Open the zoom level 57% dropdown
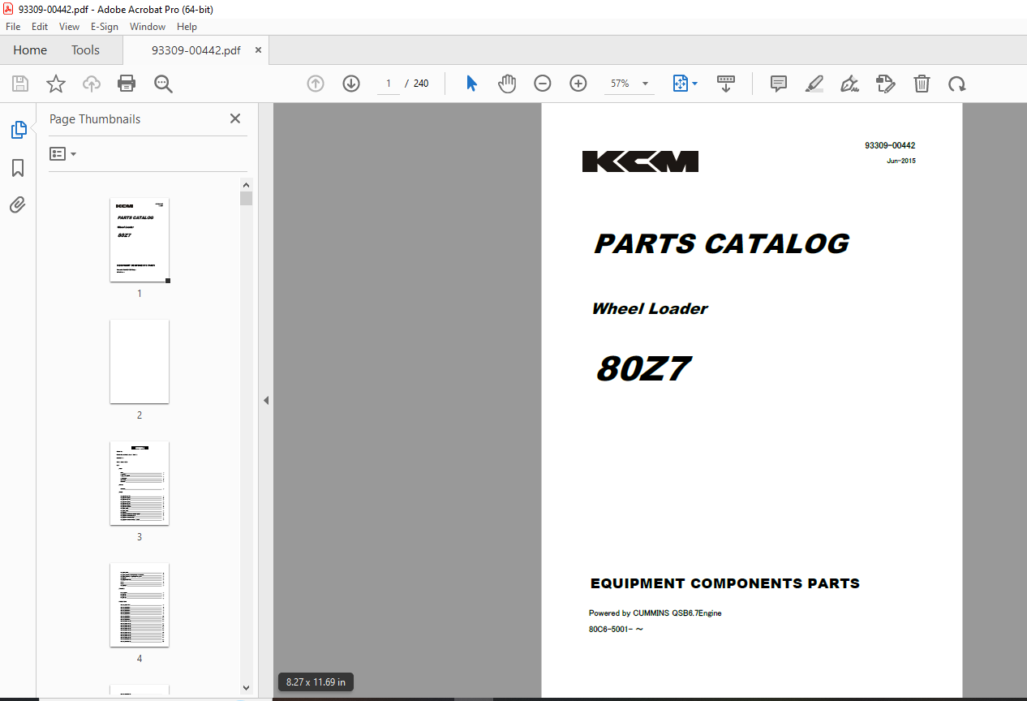This screenshot has width=1027, height=701. (629, 84)
